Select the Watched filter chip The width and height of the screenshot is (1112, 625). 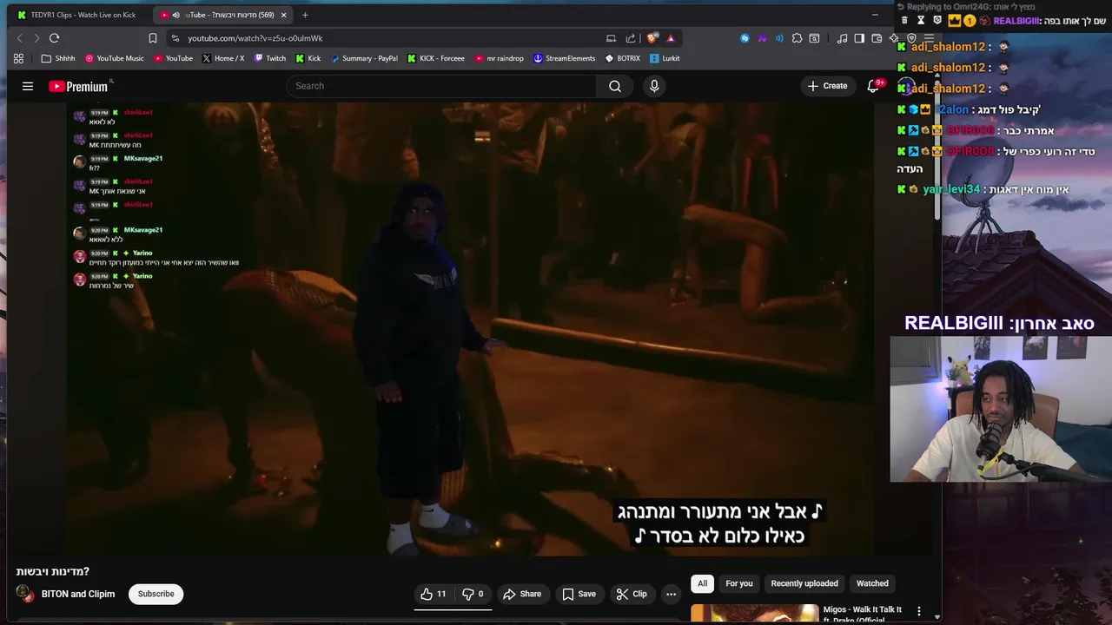[x=872, y=583]
